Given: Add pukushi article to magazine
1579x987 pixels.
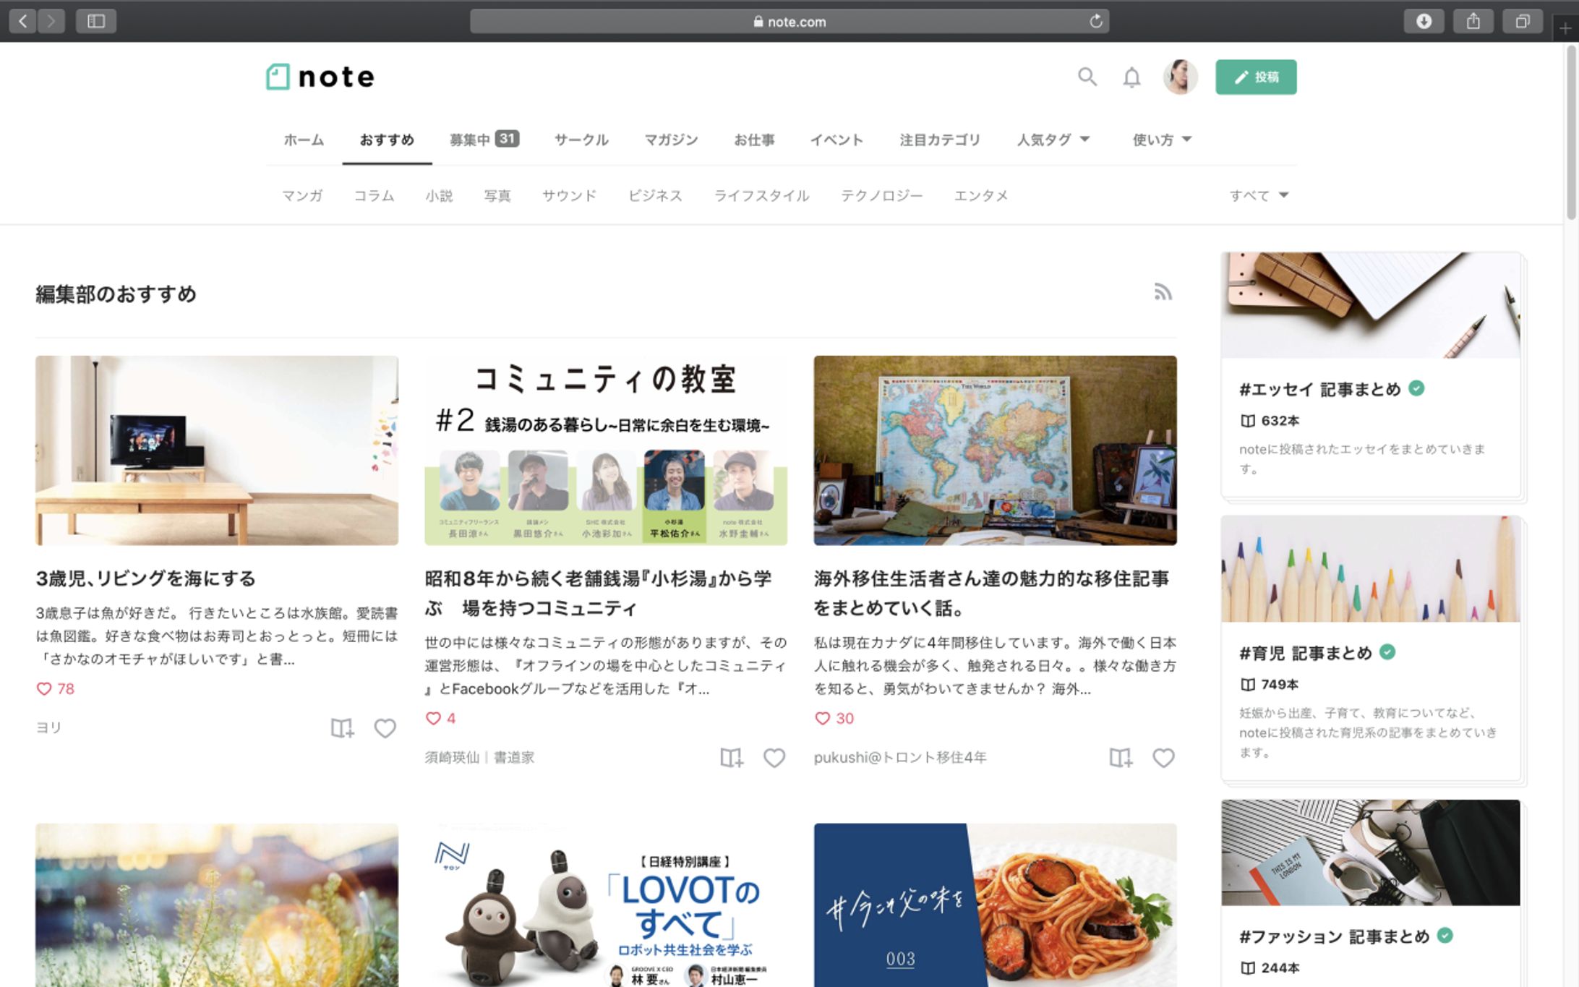Looking at the screenshot, I should click(x=1121, y=758).
